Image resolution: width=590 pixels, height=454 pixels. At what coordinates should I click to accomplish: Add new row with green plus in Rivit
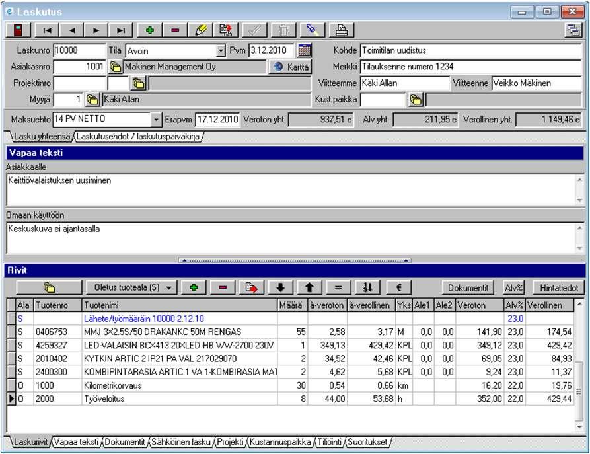194,287
